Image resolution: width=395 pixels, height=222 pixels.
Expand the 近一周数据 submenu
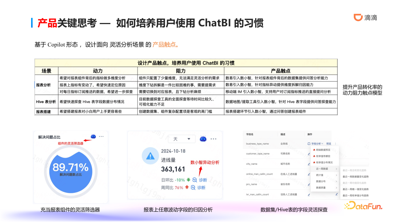click(324, 169)
